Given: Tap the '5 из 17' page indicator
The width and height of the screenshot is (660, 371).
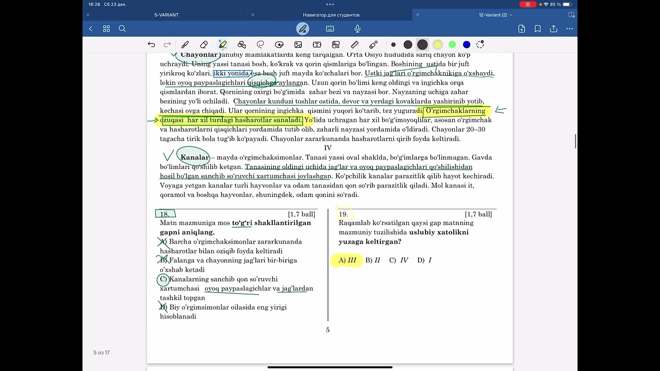Looking at the screenshot, I should [x=102, y=352].
